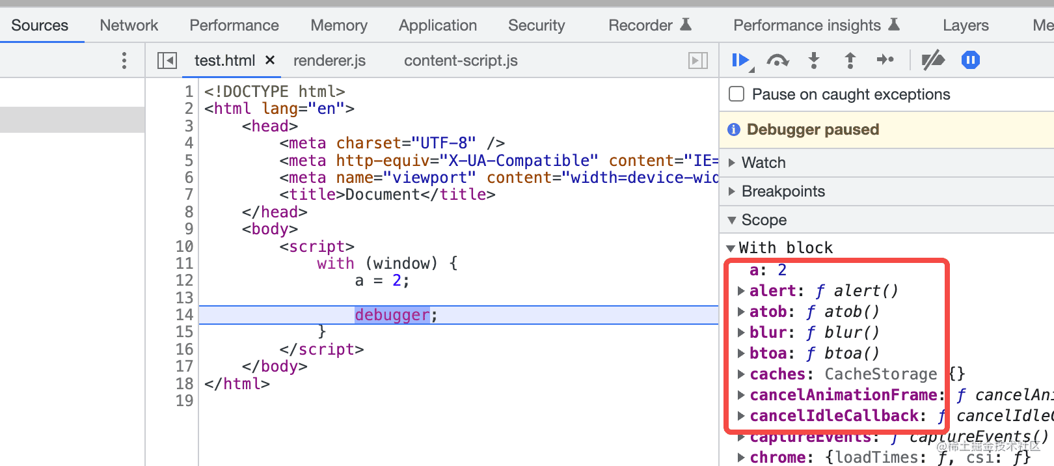Expand the Breakpoints section

tap(783, 191)
